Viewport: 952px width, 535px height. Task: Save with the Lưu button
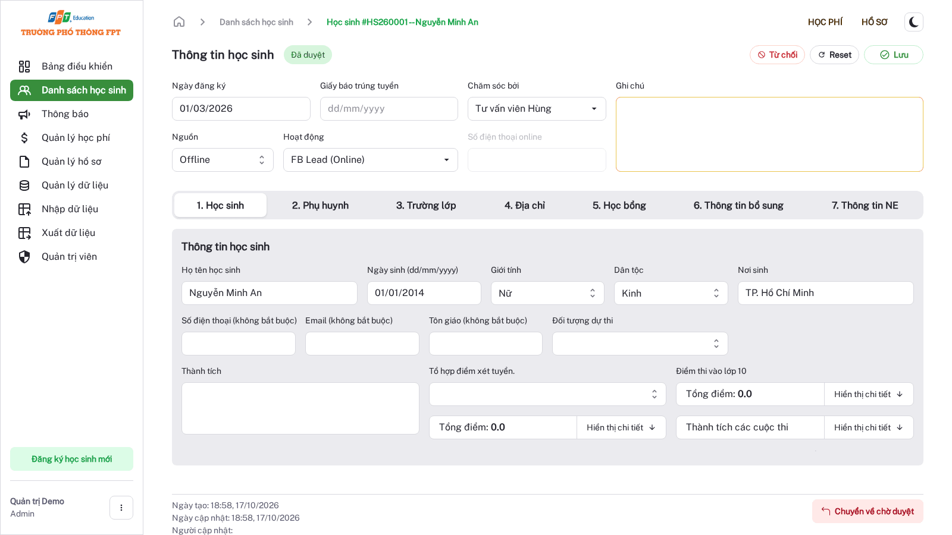[894, 55]
